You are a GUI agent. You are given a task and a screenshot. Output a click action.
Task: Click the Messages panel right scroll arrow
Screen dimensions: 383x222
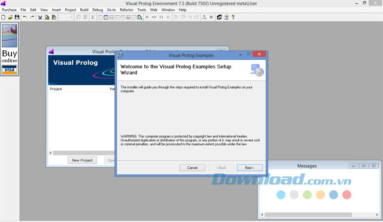click(x=376, y=215)
